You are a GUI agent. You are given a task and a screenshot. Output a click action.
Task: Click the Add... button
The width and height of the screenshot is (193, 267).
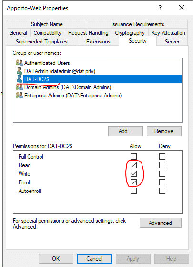click(125, 131)
